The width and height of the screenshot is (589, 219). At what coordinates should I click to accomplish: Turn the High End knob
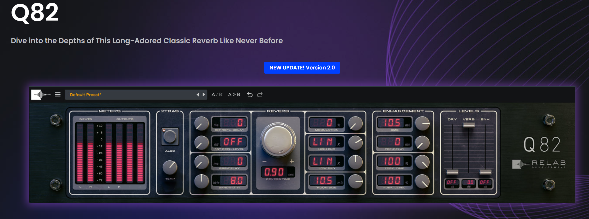tap(355, 143)
